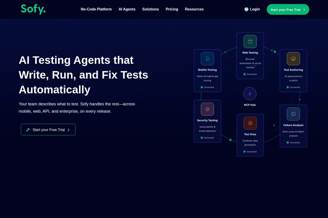
Task: Click the Mobile Testing phone icon
Action: [207, 59]
